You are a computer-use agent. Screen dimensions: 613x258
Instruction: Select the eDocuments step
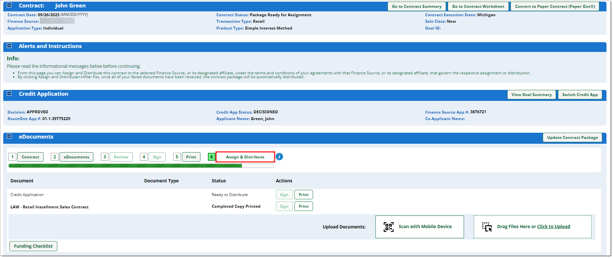76,157
